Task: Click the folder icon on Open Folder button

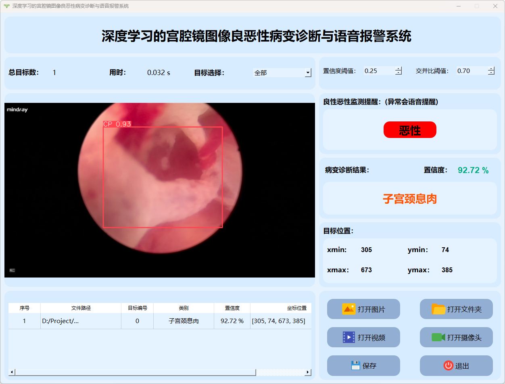Action: pyautogui.click(x=438, y=309)
